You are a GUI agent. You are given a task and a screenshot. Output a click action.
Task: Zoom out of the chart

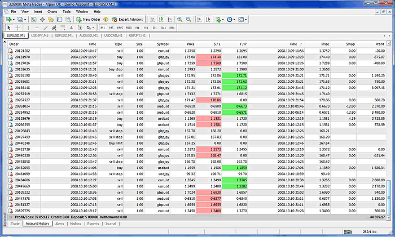[188, 19]
